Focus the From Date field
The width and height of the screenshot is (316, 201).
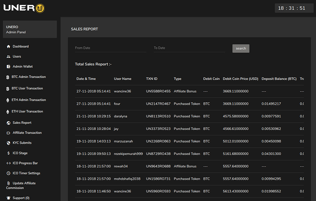tap(111, 48)
